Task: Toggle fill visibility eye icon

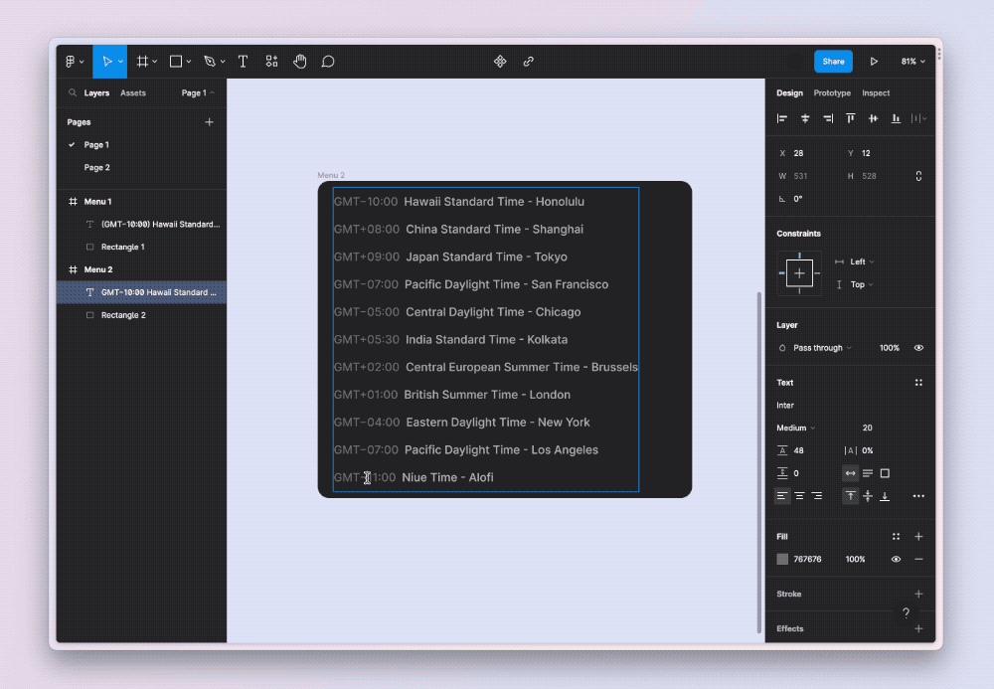Action: coord(896,560)
